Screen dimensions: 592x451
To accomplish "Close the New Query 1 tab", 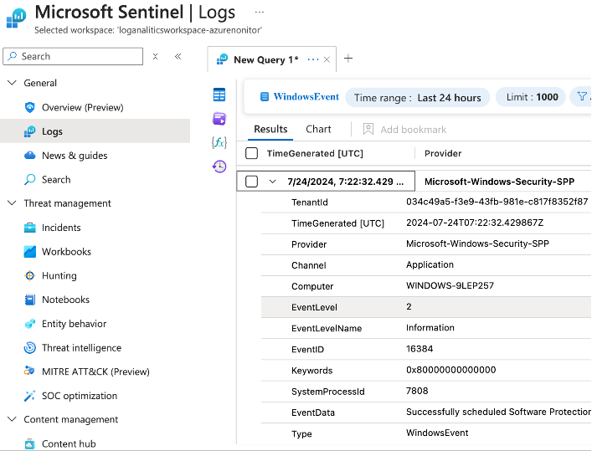I will 327,59.
